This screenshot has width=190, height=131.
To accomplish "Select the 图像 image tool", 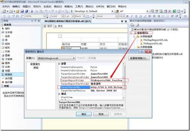I will 7,55.
